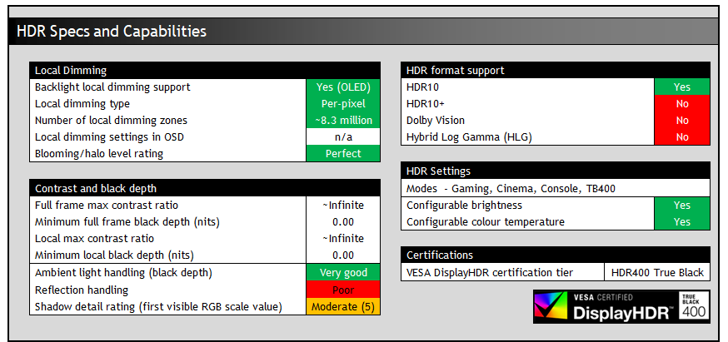Image resolution: width=728 pixels, height=342 pixels.
Task: Click the VESA Certified DisplayHDR logo
Action: tap(607, 305)
